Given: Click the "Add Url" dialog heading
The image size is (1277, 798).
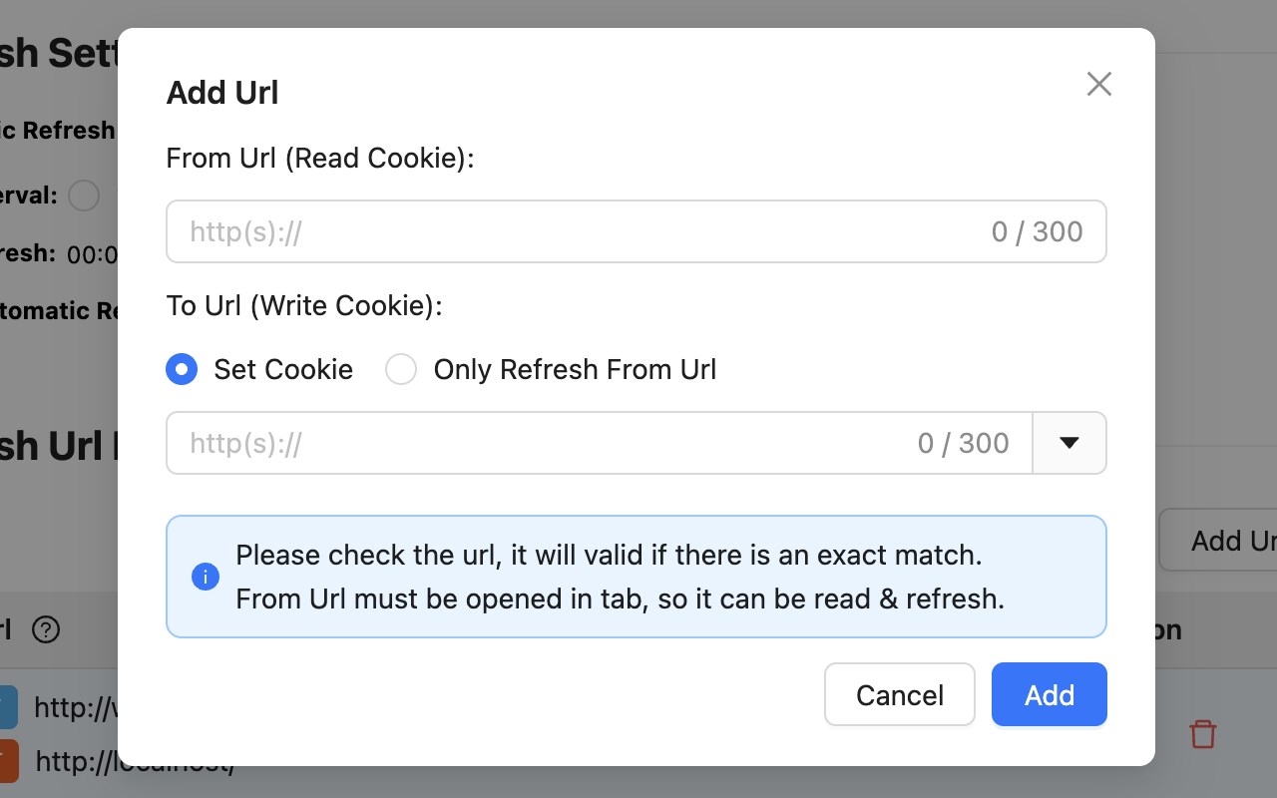Looking at the screenshot, I should [x=222, y=93].
